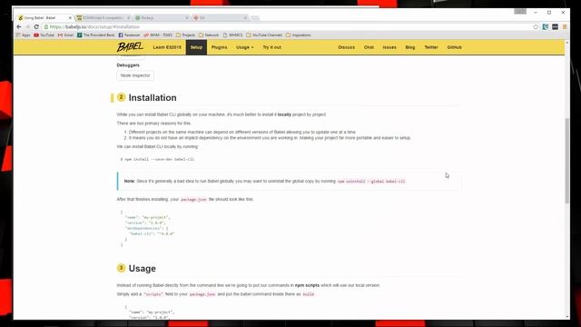
Task: Click the Babel logo
Action: 130,47
